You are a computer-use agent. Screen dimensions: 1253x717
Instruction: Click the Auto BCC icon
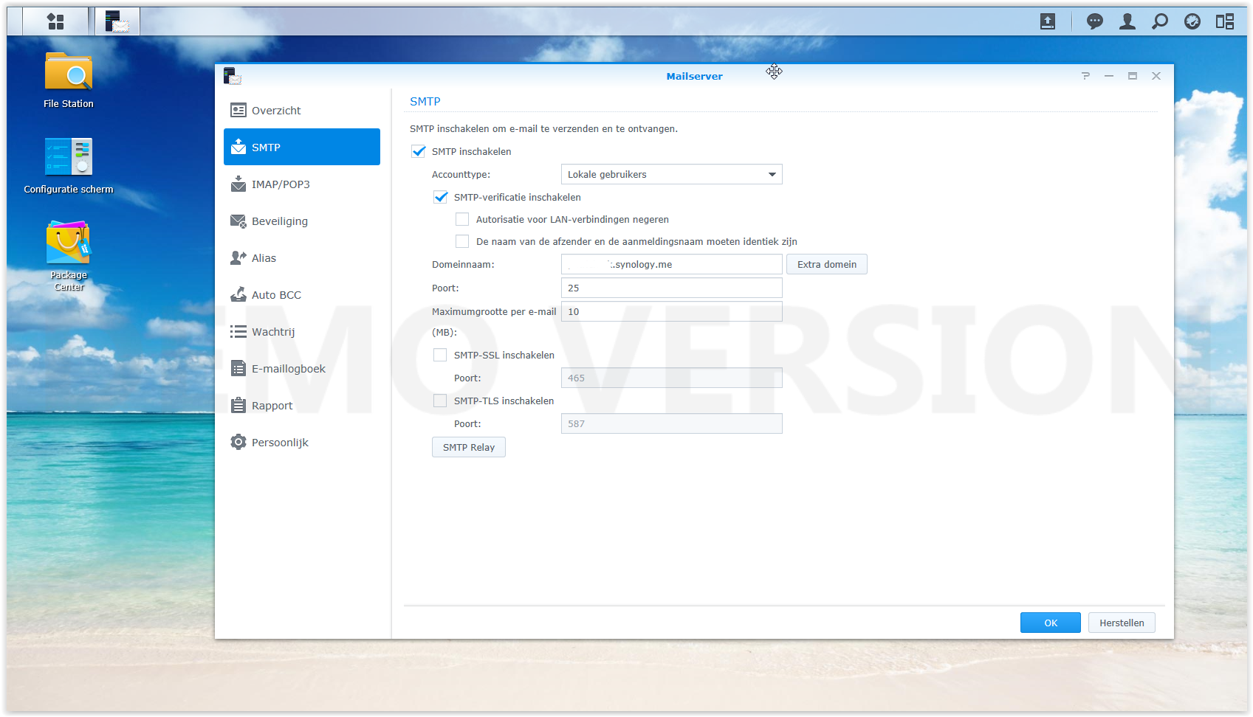(238, 295)
